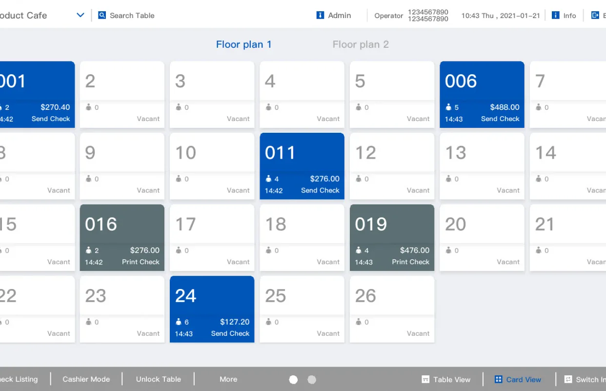The height and width of the screenshot is (391, 606).
Task: Click Print Check on table 016
Action: (x=141, y=262)
